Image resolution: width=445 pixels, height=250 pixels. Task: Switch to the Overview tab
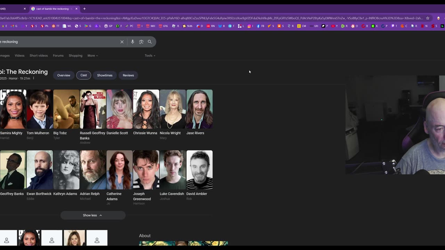coord(64,75)
